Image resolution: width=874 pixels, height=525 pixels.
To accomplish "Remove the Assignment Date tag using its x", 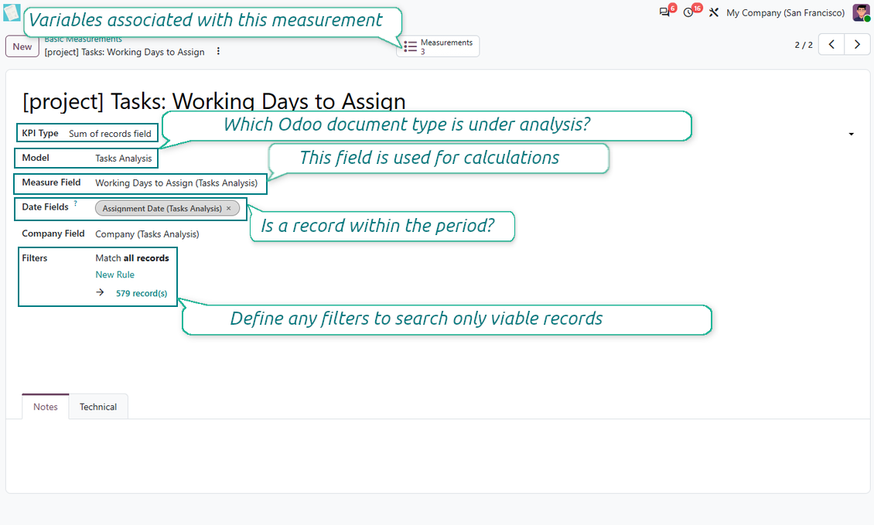I will pos(228,208).
